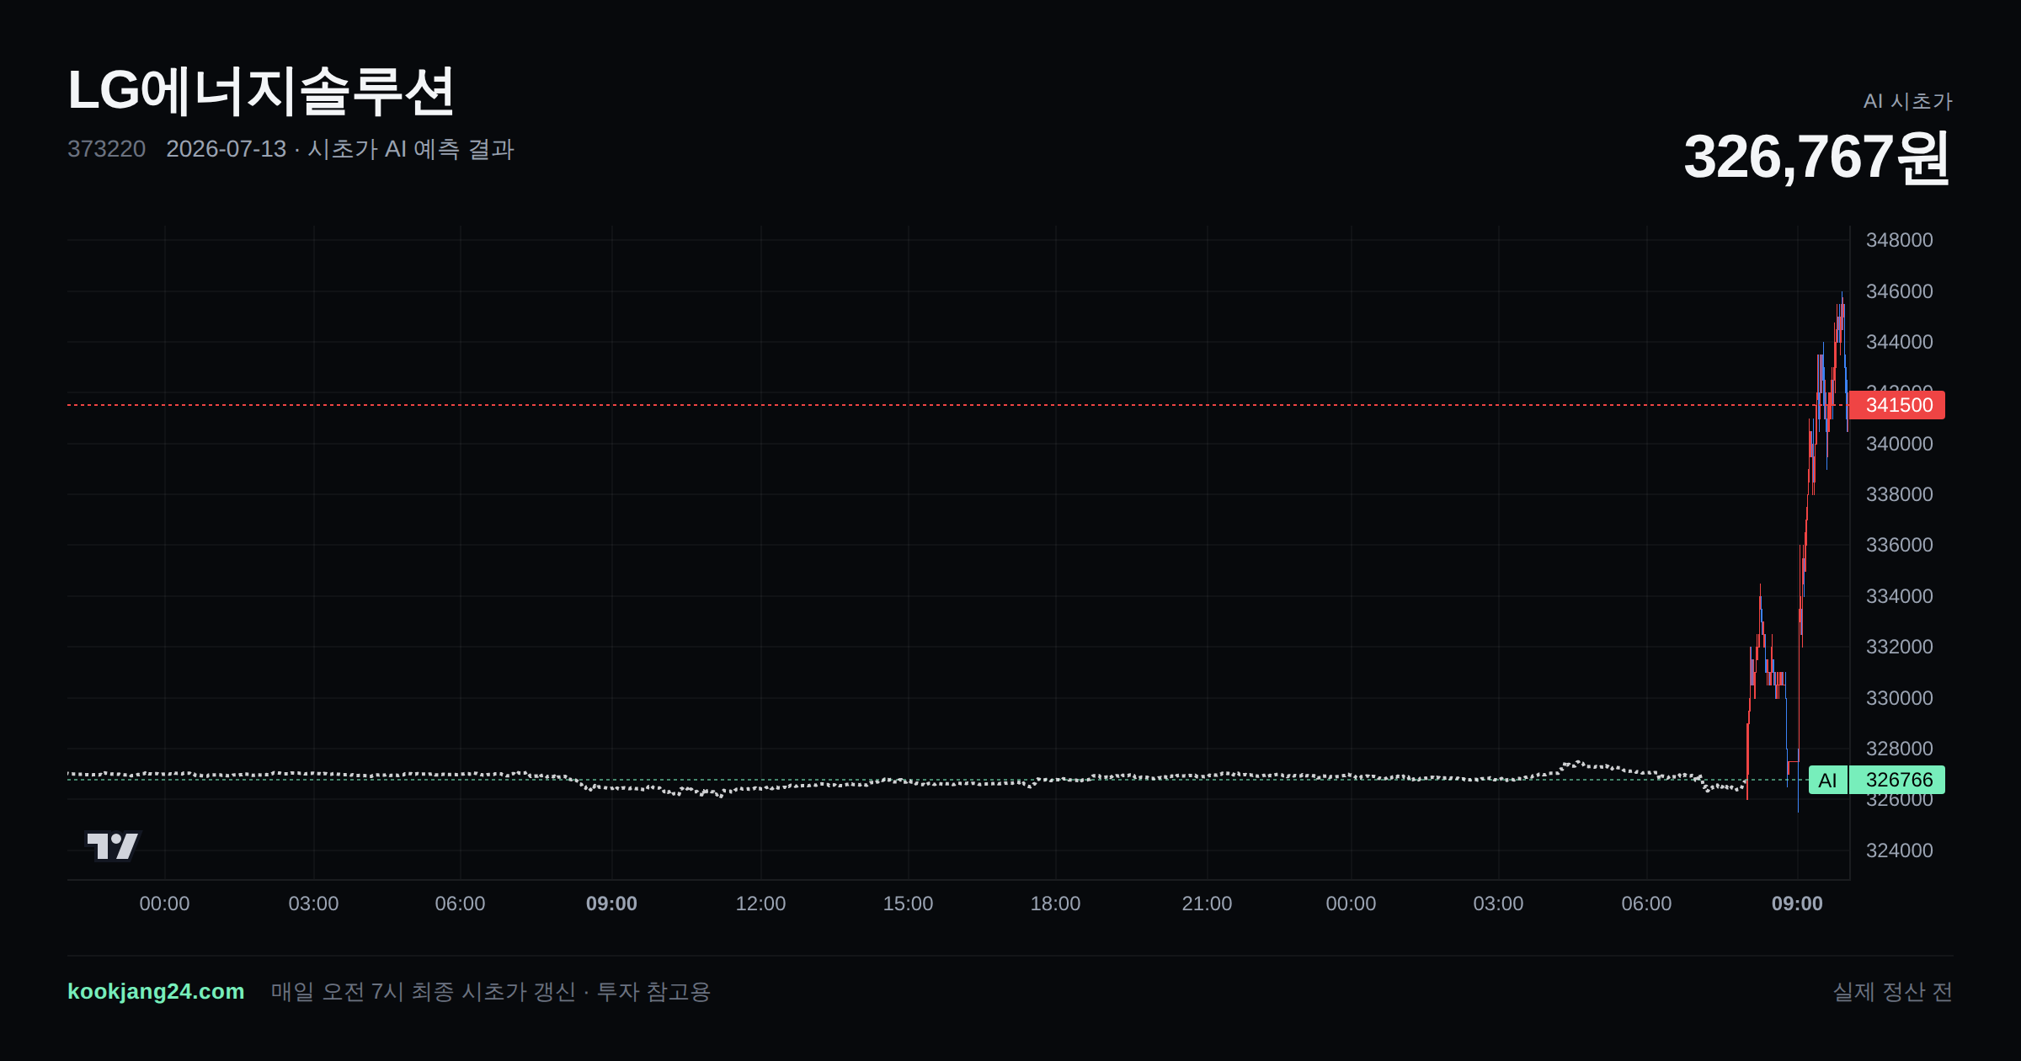Viewport: 2021px width, 1061px height.
Task: Click the 18:00 time axis label
Action: click(x=1055, y=904)
